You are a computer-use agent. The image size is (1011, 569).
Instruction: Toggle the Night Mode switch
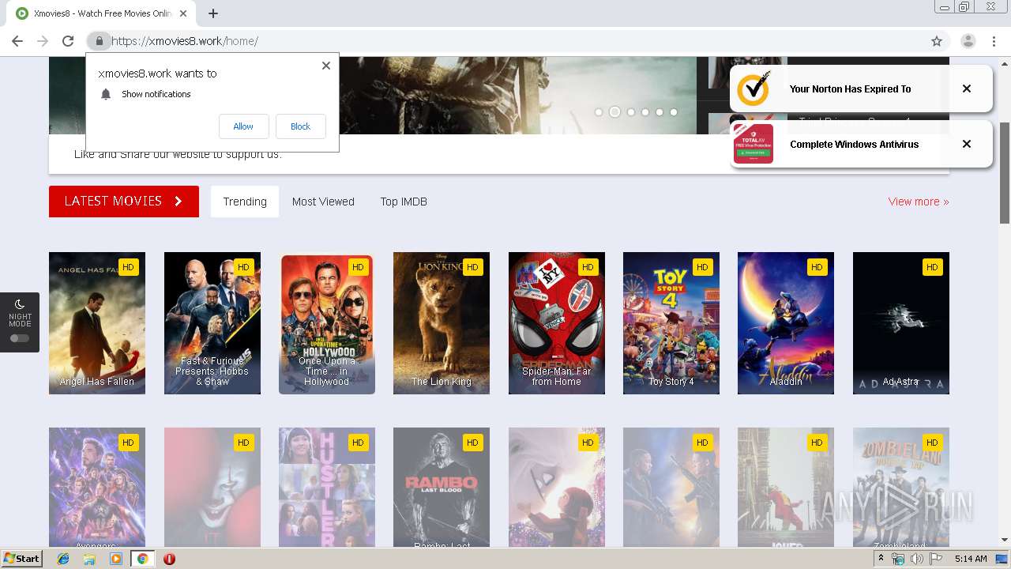coord(20,338)
